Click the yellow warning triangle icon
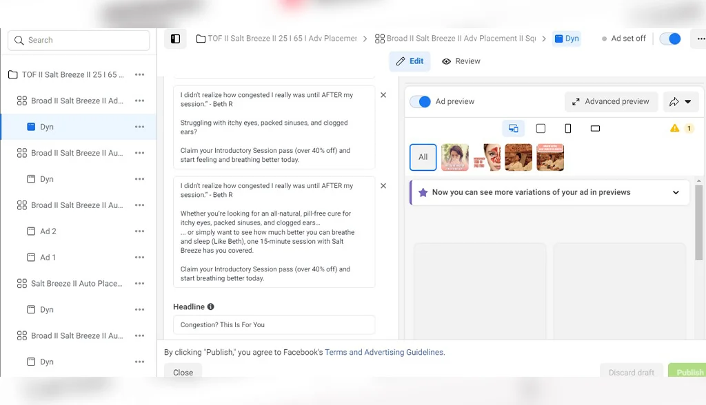Image resolution: width=706 pixels, height=405 pixels. pos(674,128)
